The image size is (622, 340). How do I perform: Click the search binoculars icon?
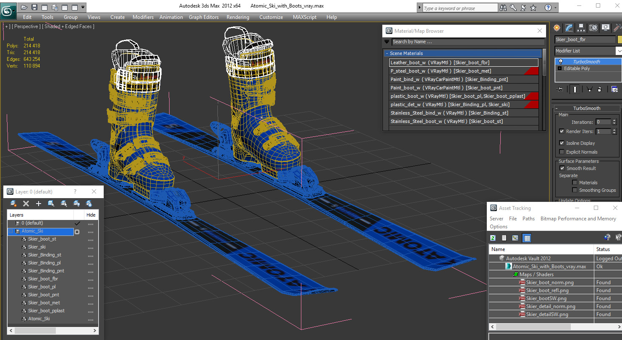pyautogui.click(x=504, y=8)
